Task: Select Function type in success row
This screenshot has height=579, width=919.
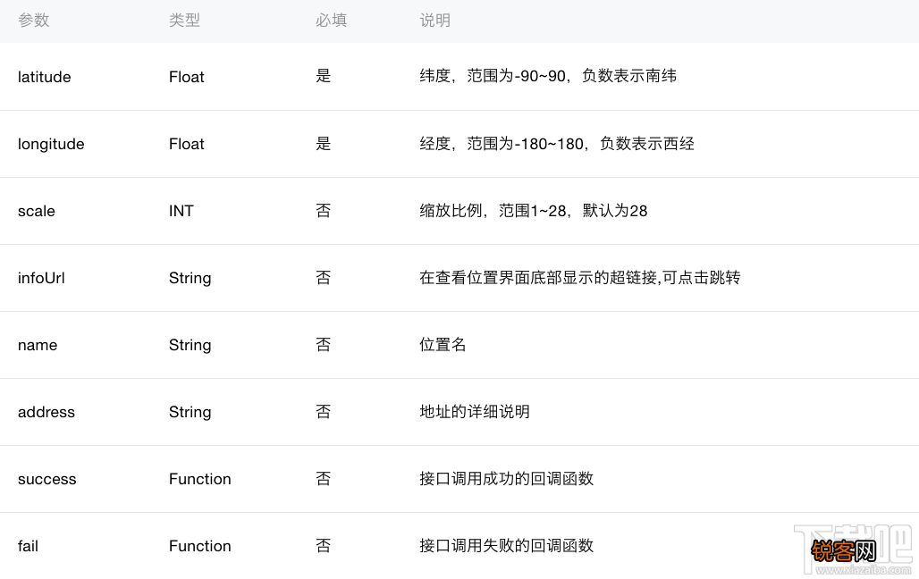Action: pos(200,480)
